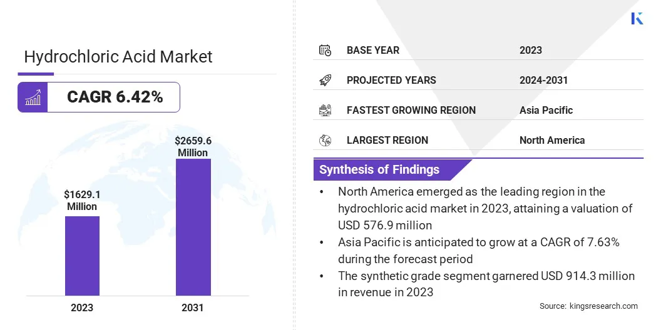This screenshot has width=661, height=330.
Task: Click the Base Year calendar icon
Action: 325,50
